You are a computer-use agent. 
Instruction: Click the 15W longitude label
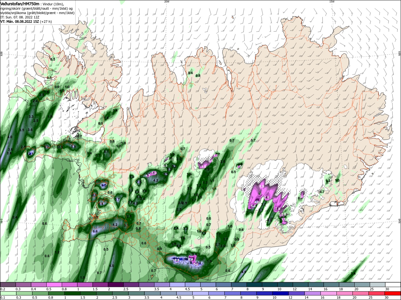[332, 2]
